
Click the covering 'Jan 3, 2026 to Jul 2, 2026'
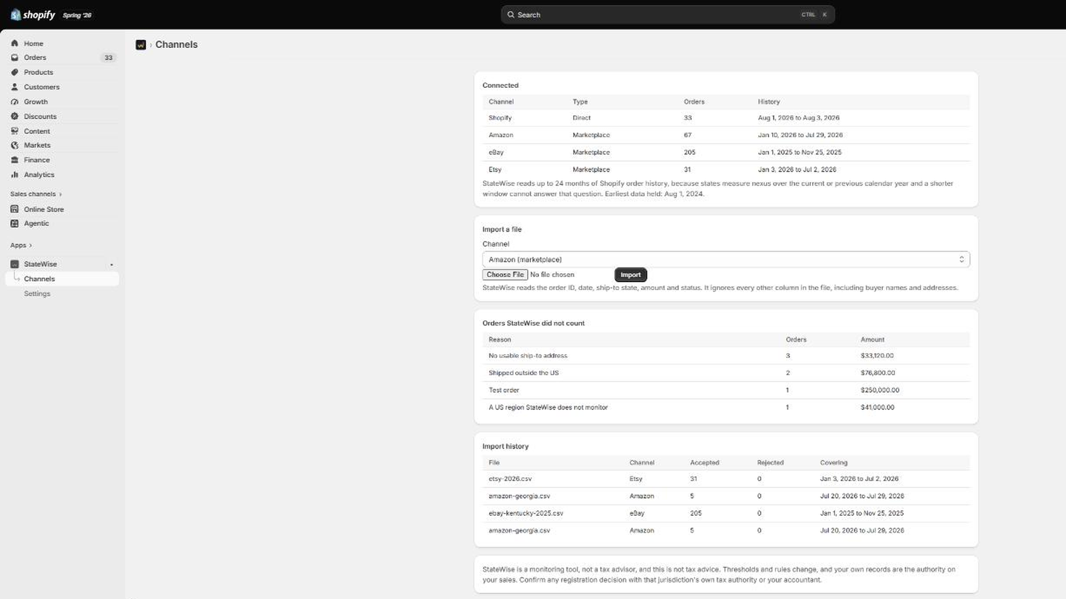click(859, 479)
